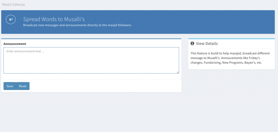Viewport: 278px width, 132px height.
Task: Click the "Spread Words to Musalli's" heading
Action: [x=54, y=19]
